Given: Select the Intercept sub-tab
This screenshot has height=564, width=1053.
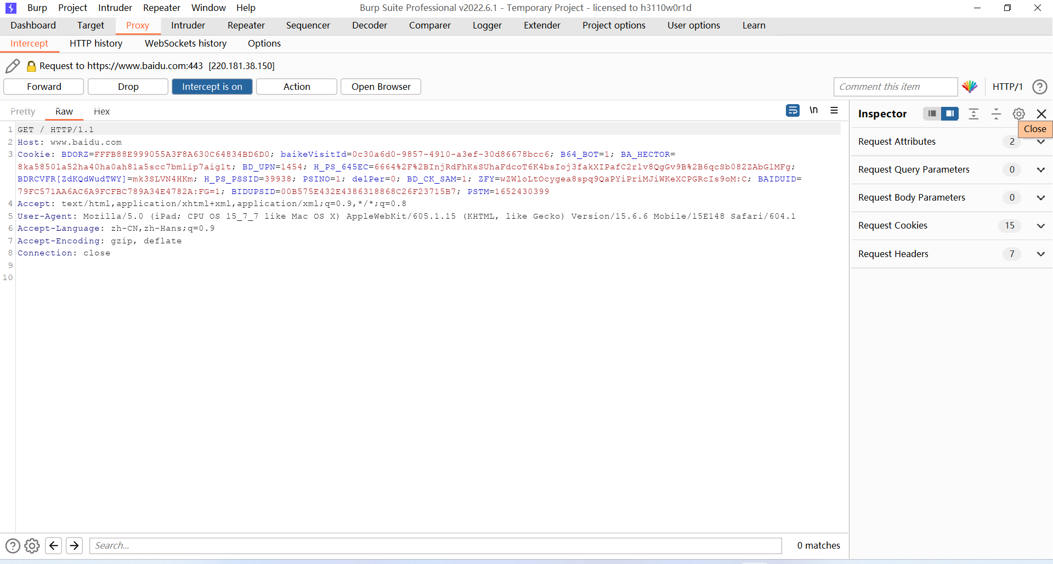Looking at the screenshot, I should point(29,43).
